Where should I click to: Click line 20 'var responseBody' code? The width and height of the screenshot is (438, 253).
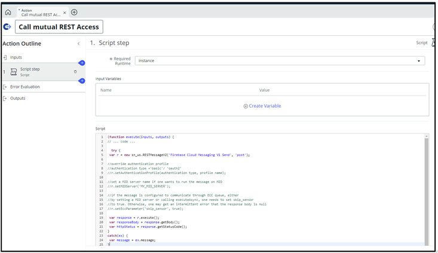click(x=145, y=222)
